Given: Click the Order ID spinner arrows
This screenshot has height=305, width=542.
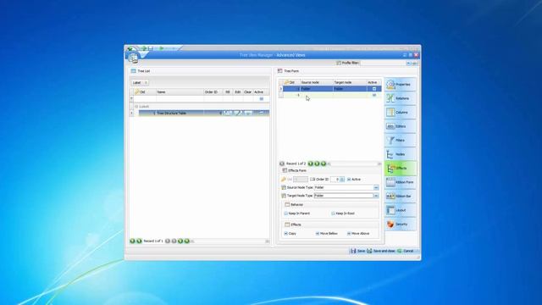Looking at the screenshot, I should [x=342, y=179].
